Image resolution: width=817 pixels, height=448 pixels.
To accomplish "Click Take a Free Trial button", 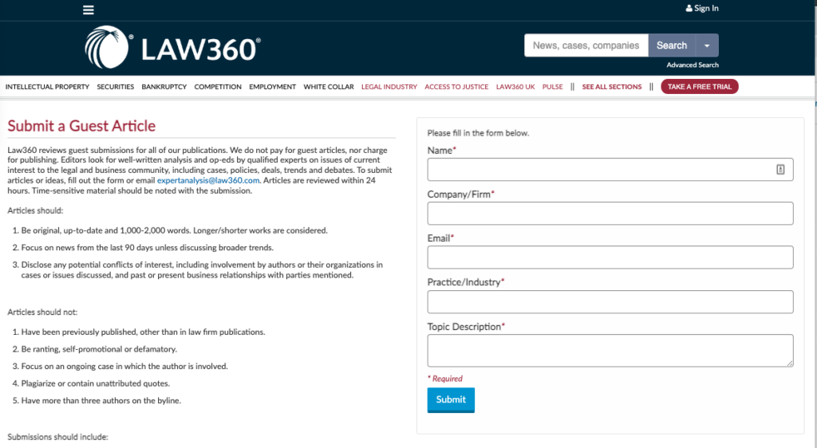I will pyautogui.click(x=699, y=87).
